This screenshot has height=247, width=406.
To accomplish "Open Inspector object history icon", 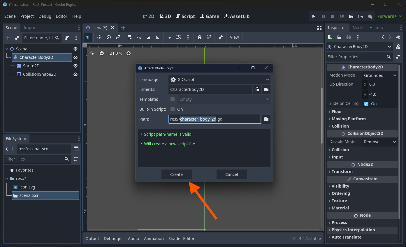I will 398,37.
